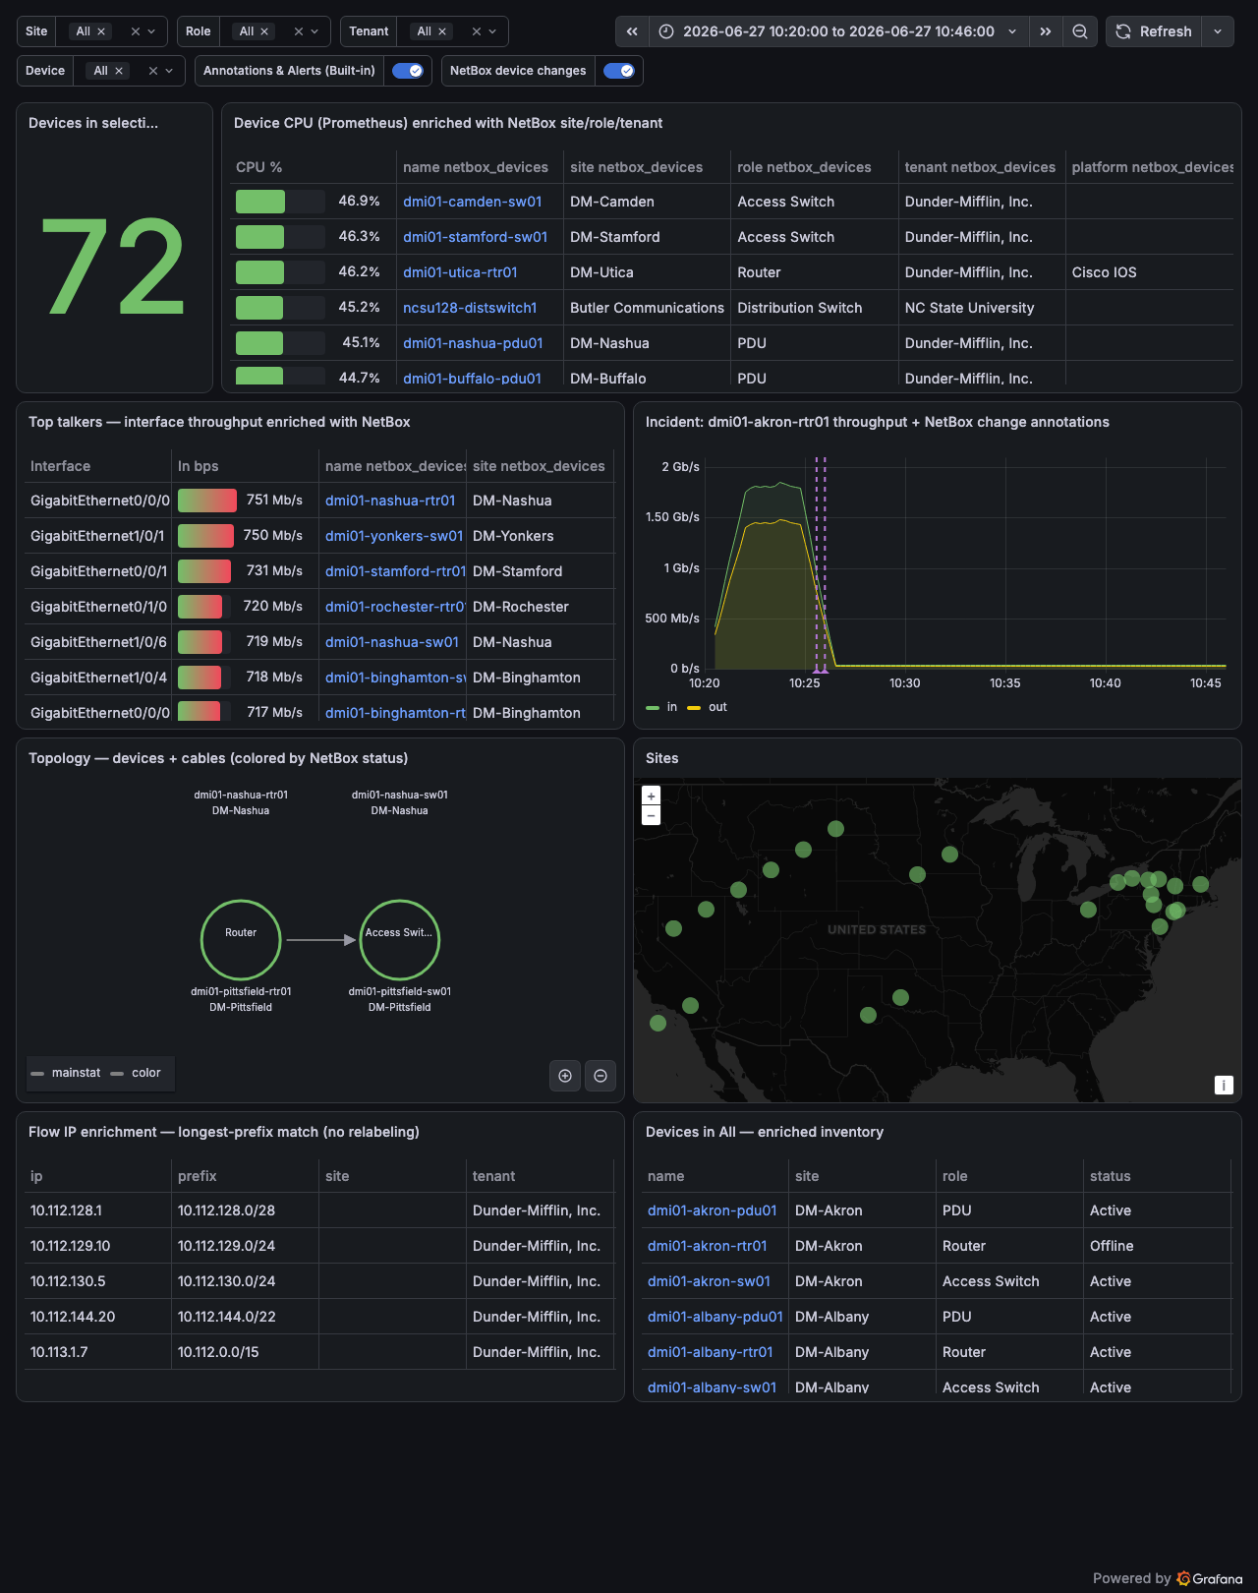Clear the Site filter with the X beside its chevron

tap(136, 31)
